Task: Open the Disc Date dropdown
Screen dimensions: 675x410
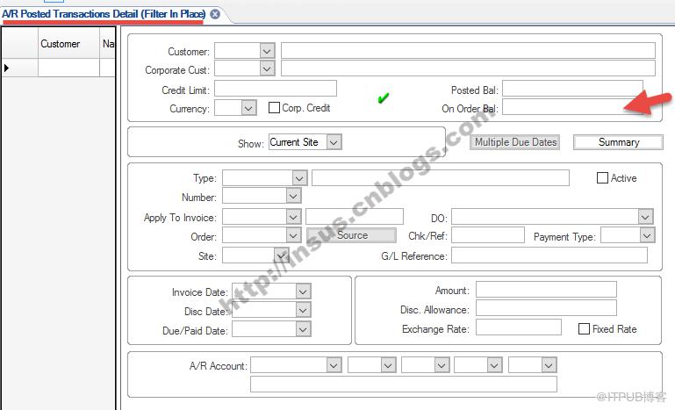Action: click(x=303, y=310)
